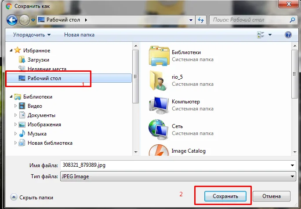Viewport: 301px width, 209px height.
Task: Click the "Музыка" note icon
Action: (x=22, y=133)
